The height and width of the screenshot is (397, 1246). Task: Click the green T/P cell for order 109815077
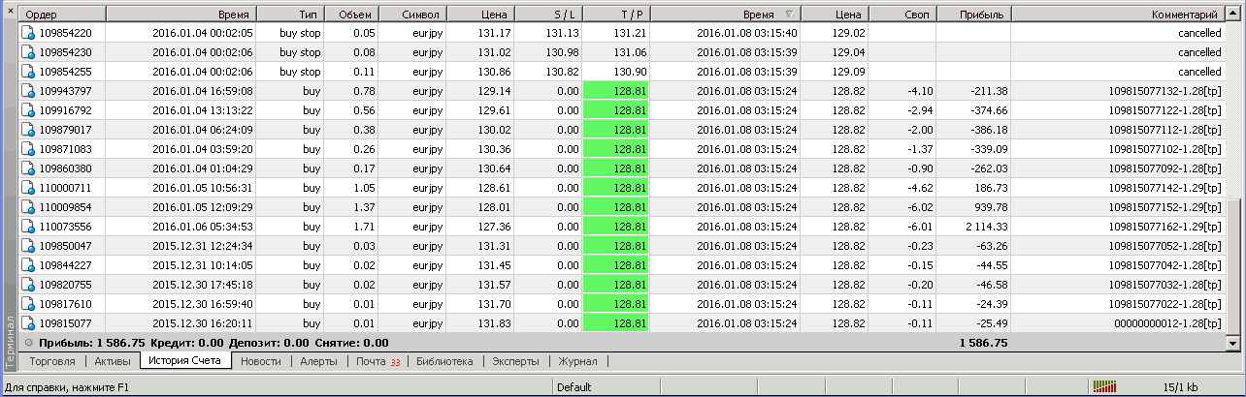[616, 323]
